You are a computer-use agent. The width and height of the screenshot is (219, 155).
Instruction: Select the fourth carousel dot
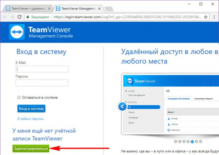188,142
